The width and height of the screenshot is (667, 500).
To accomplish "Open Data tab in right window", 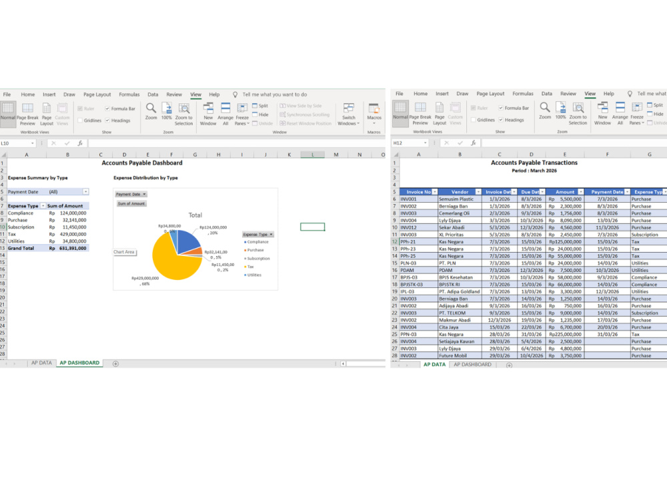I will [547, 93].
